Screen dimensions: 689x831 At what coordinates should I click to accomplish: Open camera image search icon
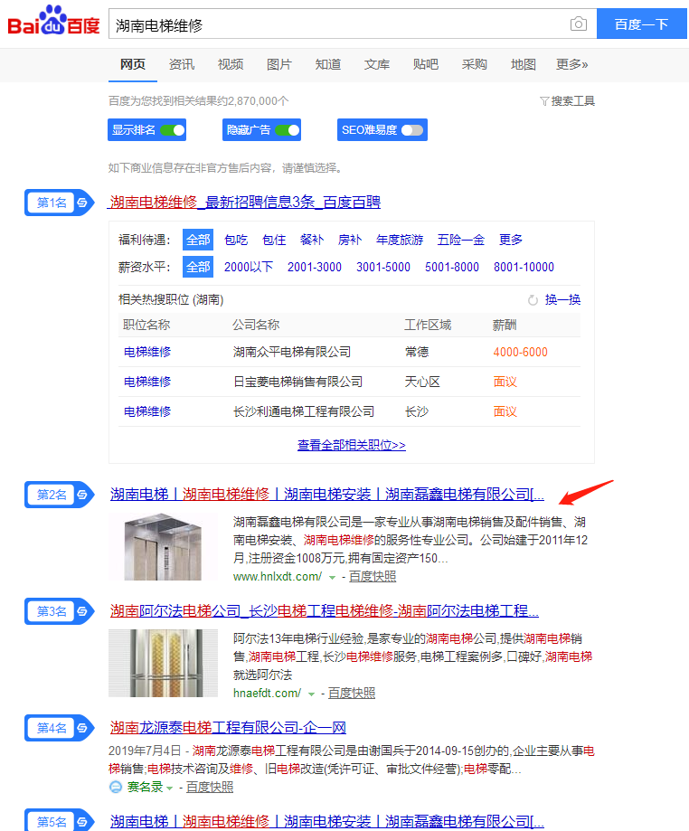pyautogui.click(x=578, y=24)
